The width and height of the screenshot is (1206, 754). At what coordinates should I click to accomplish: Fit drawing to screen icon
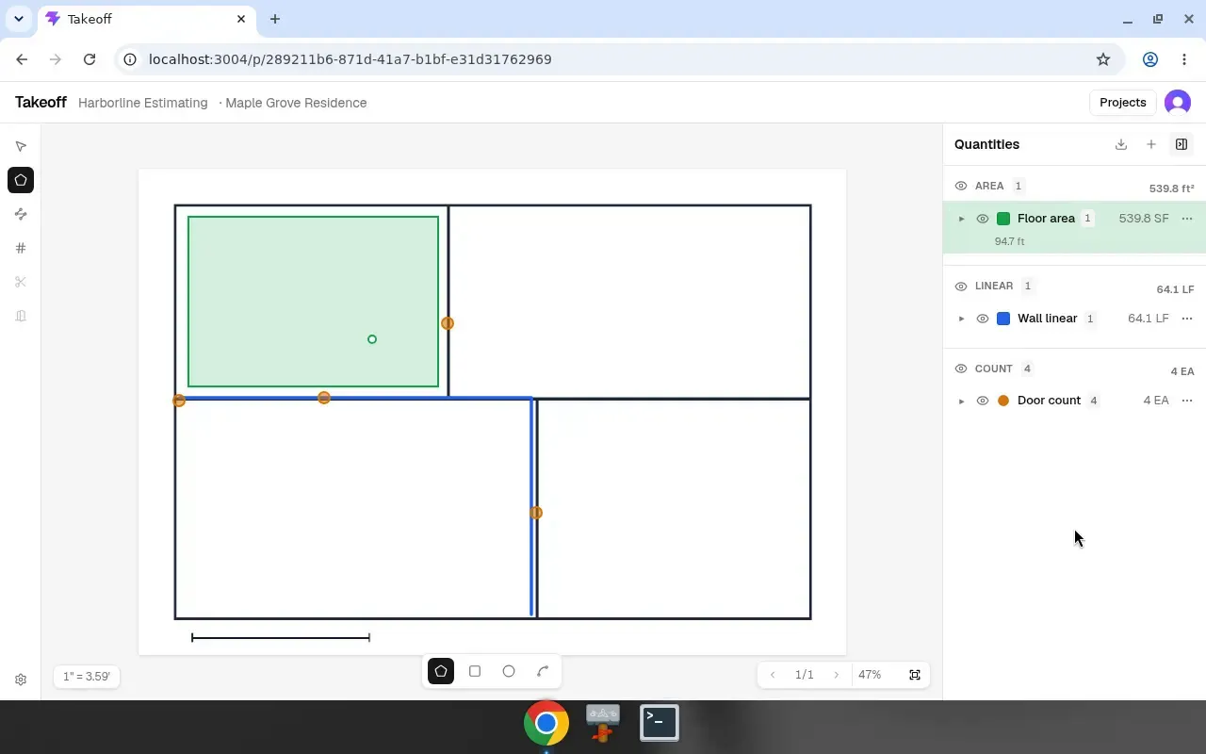tap(914, 675)
